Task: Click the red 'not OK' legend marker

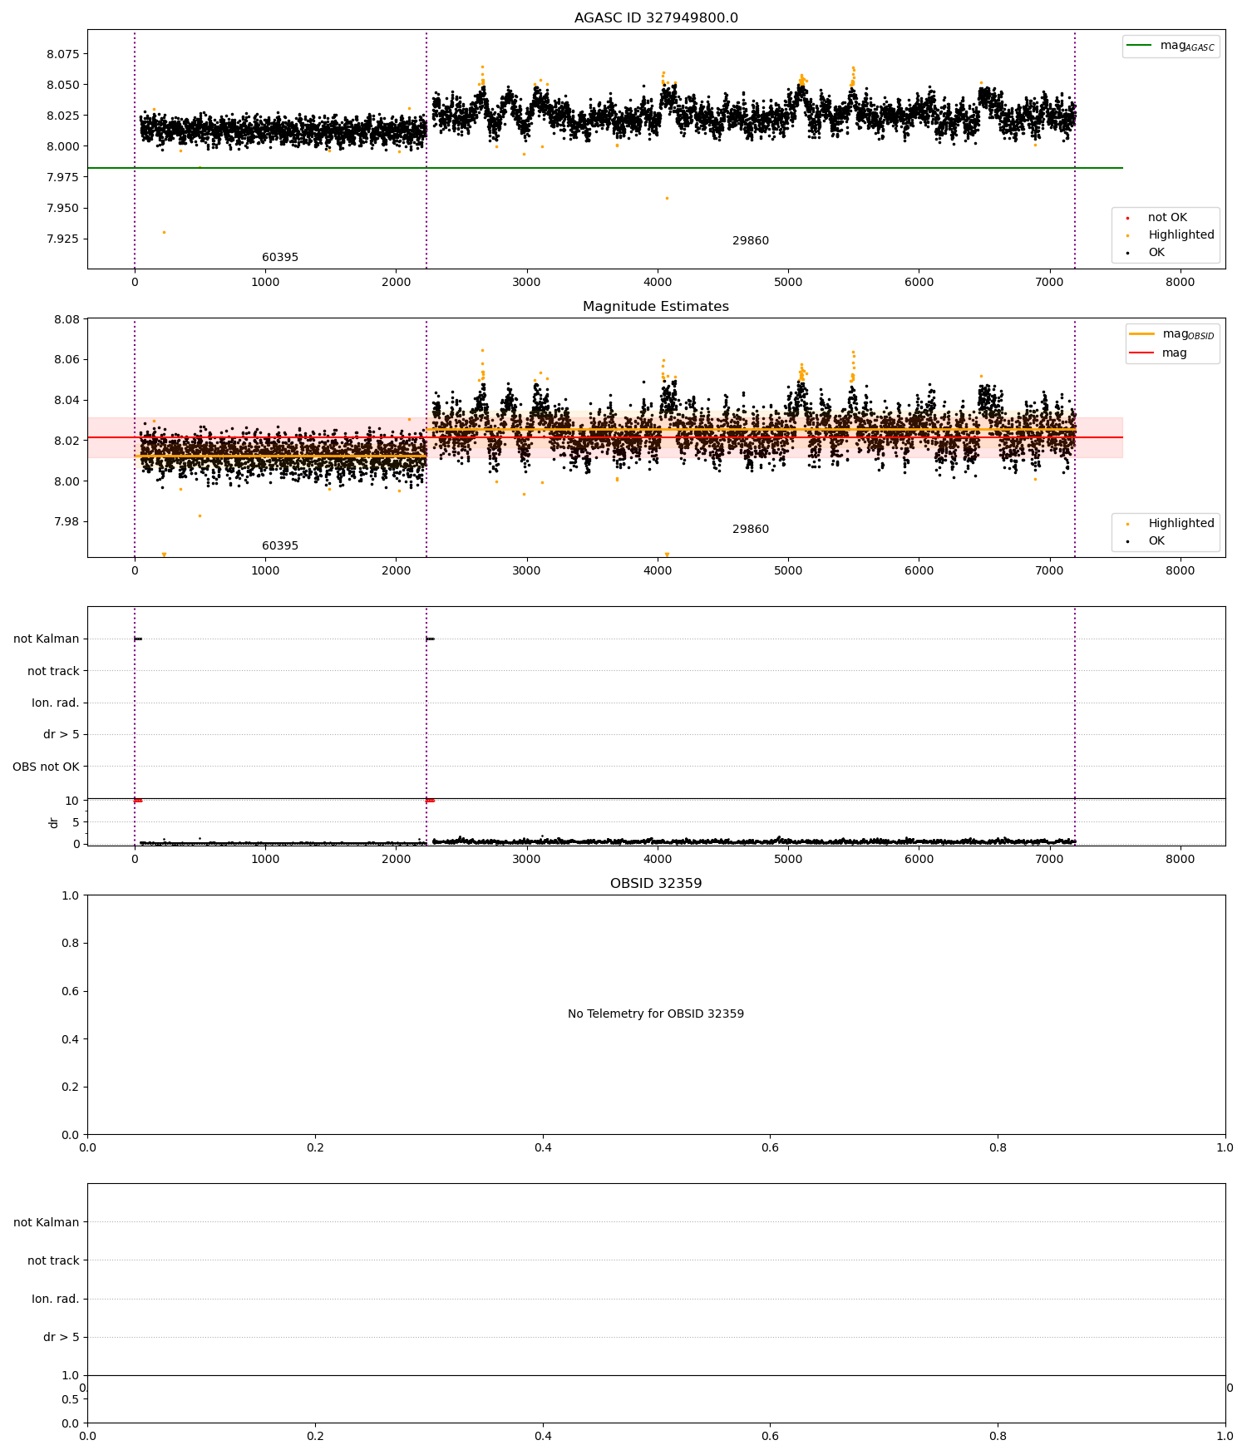Action: click(1127, 218)
